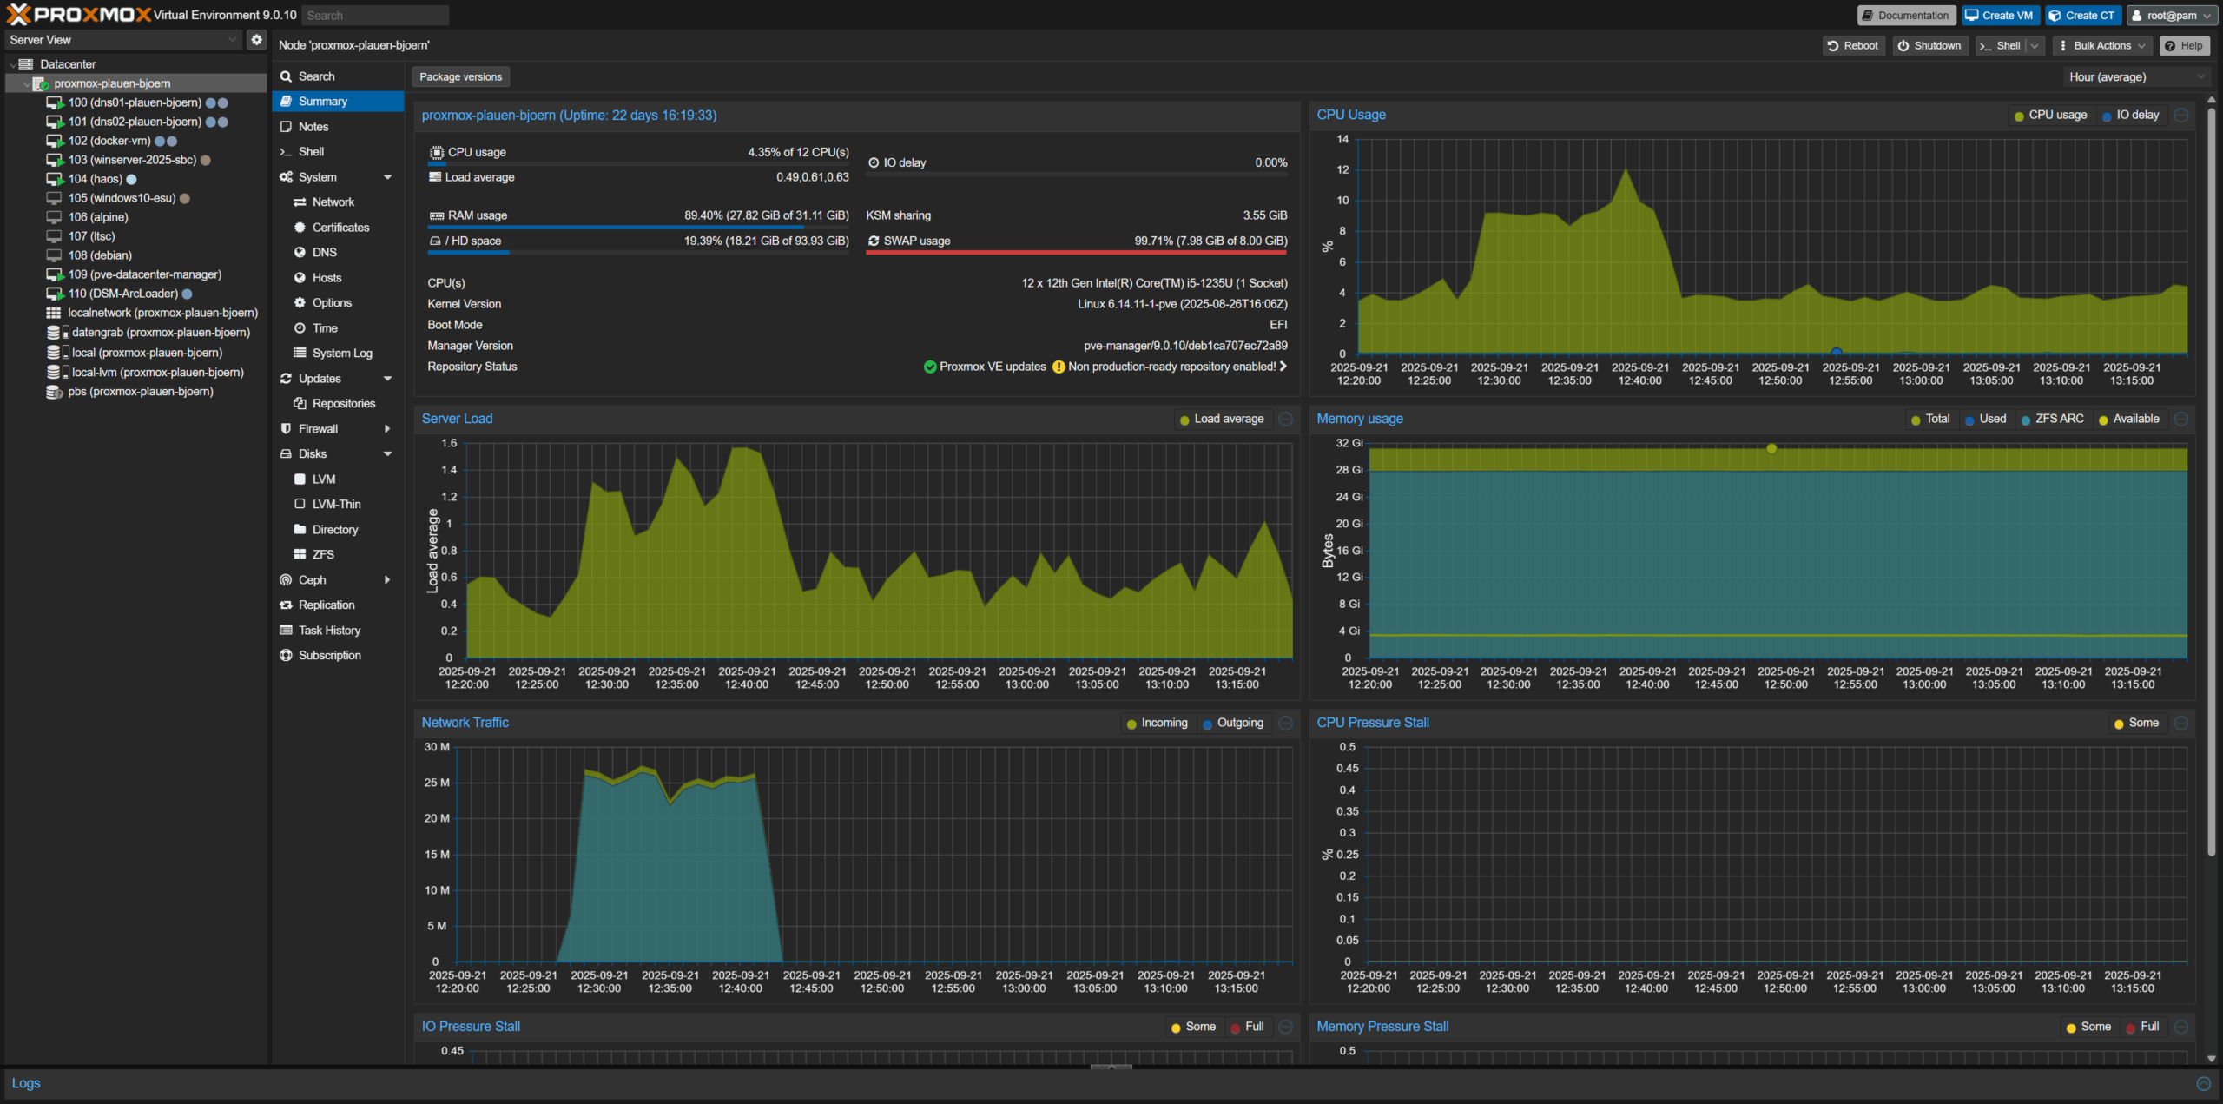The height and width of the screenshot is (1104, 2223).
Task: Click the Firewall shield icon
Action: [x=286, y=429]
